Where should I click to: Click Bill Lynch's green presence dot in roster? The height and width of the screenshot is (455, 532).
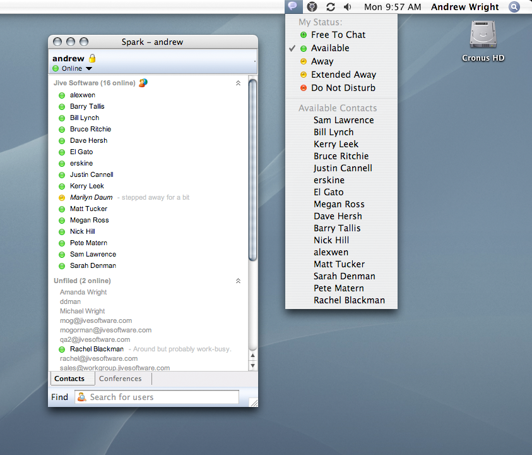point(62,118)
